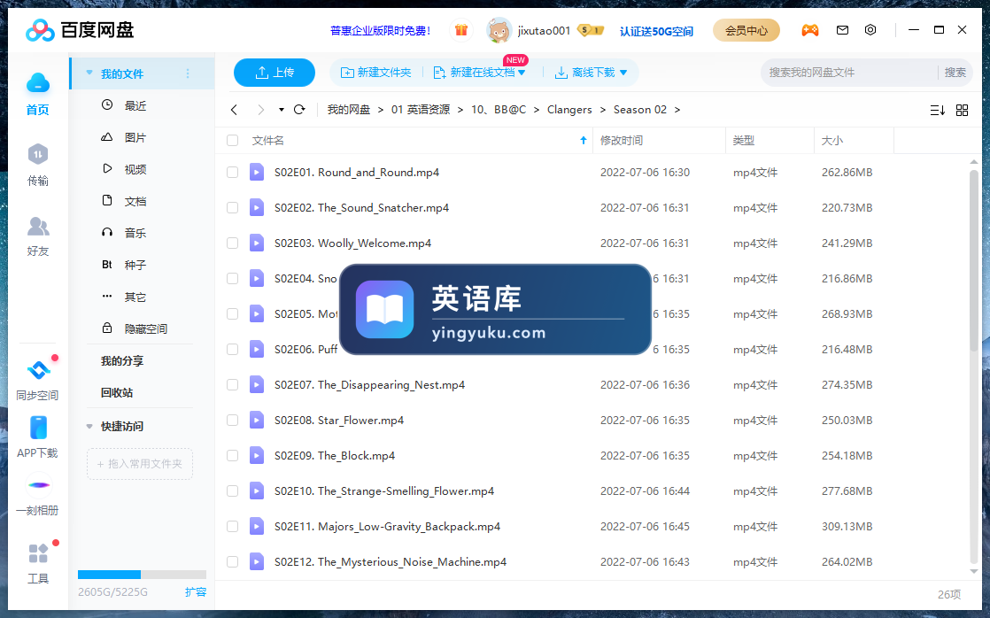
Task: Click 认证送50G空间 link
Action: point(656,31)
